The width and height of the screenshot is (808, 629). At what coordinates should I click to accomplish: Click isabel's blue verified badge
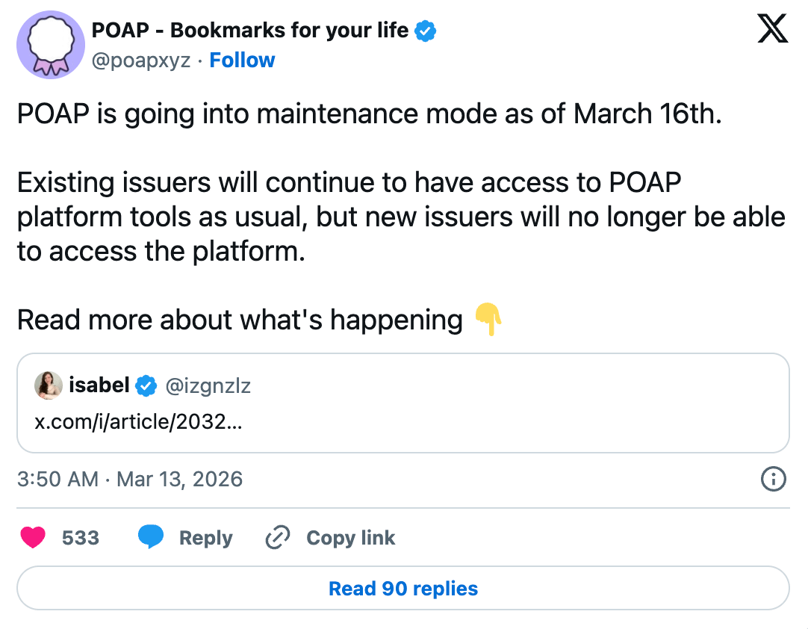point(146,386)
